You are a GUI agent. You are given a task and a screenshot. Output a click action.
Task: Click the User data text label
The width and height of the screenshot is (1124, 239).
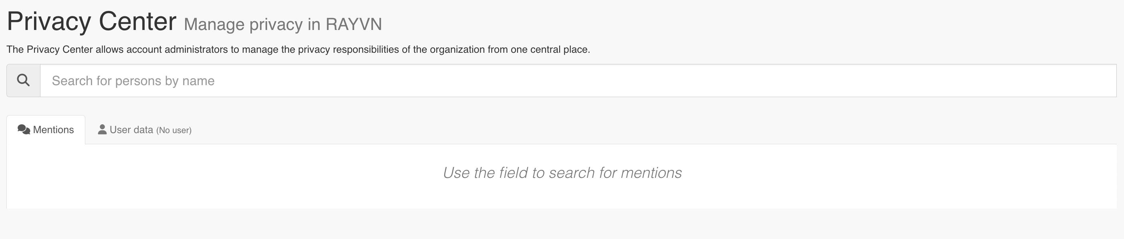click(131, 130)
